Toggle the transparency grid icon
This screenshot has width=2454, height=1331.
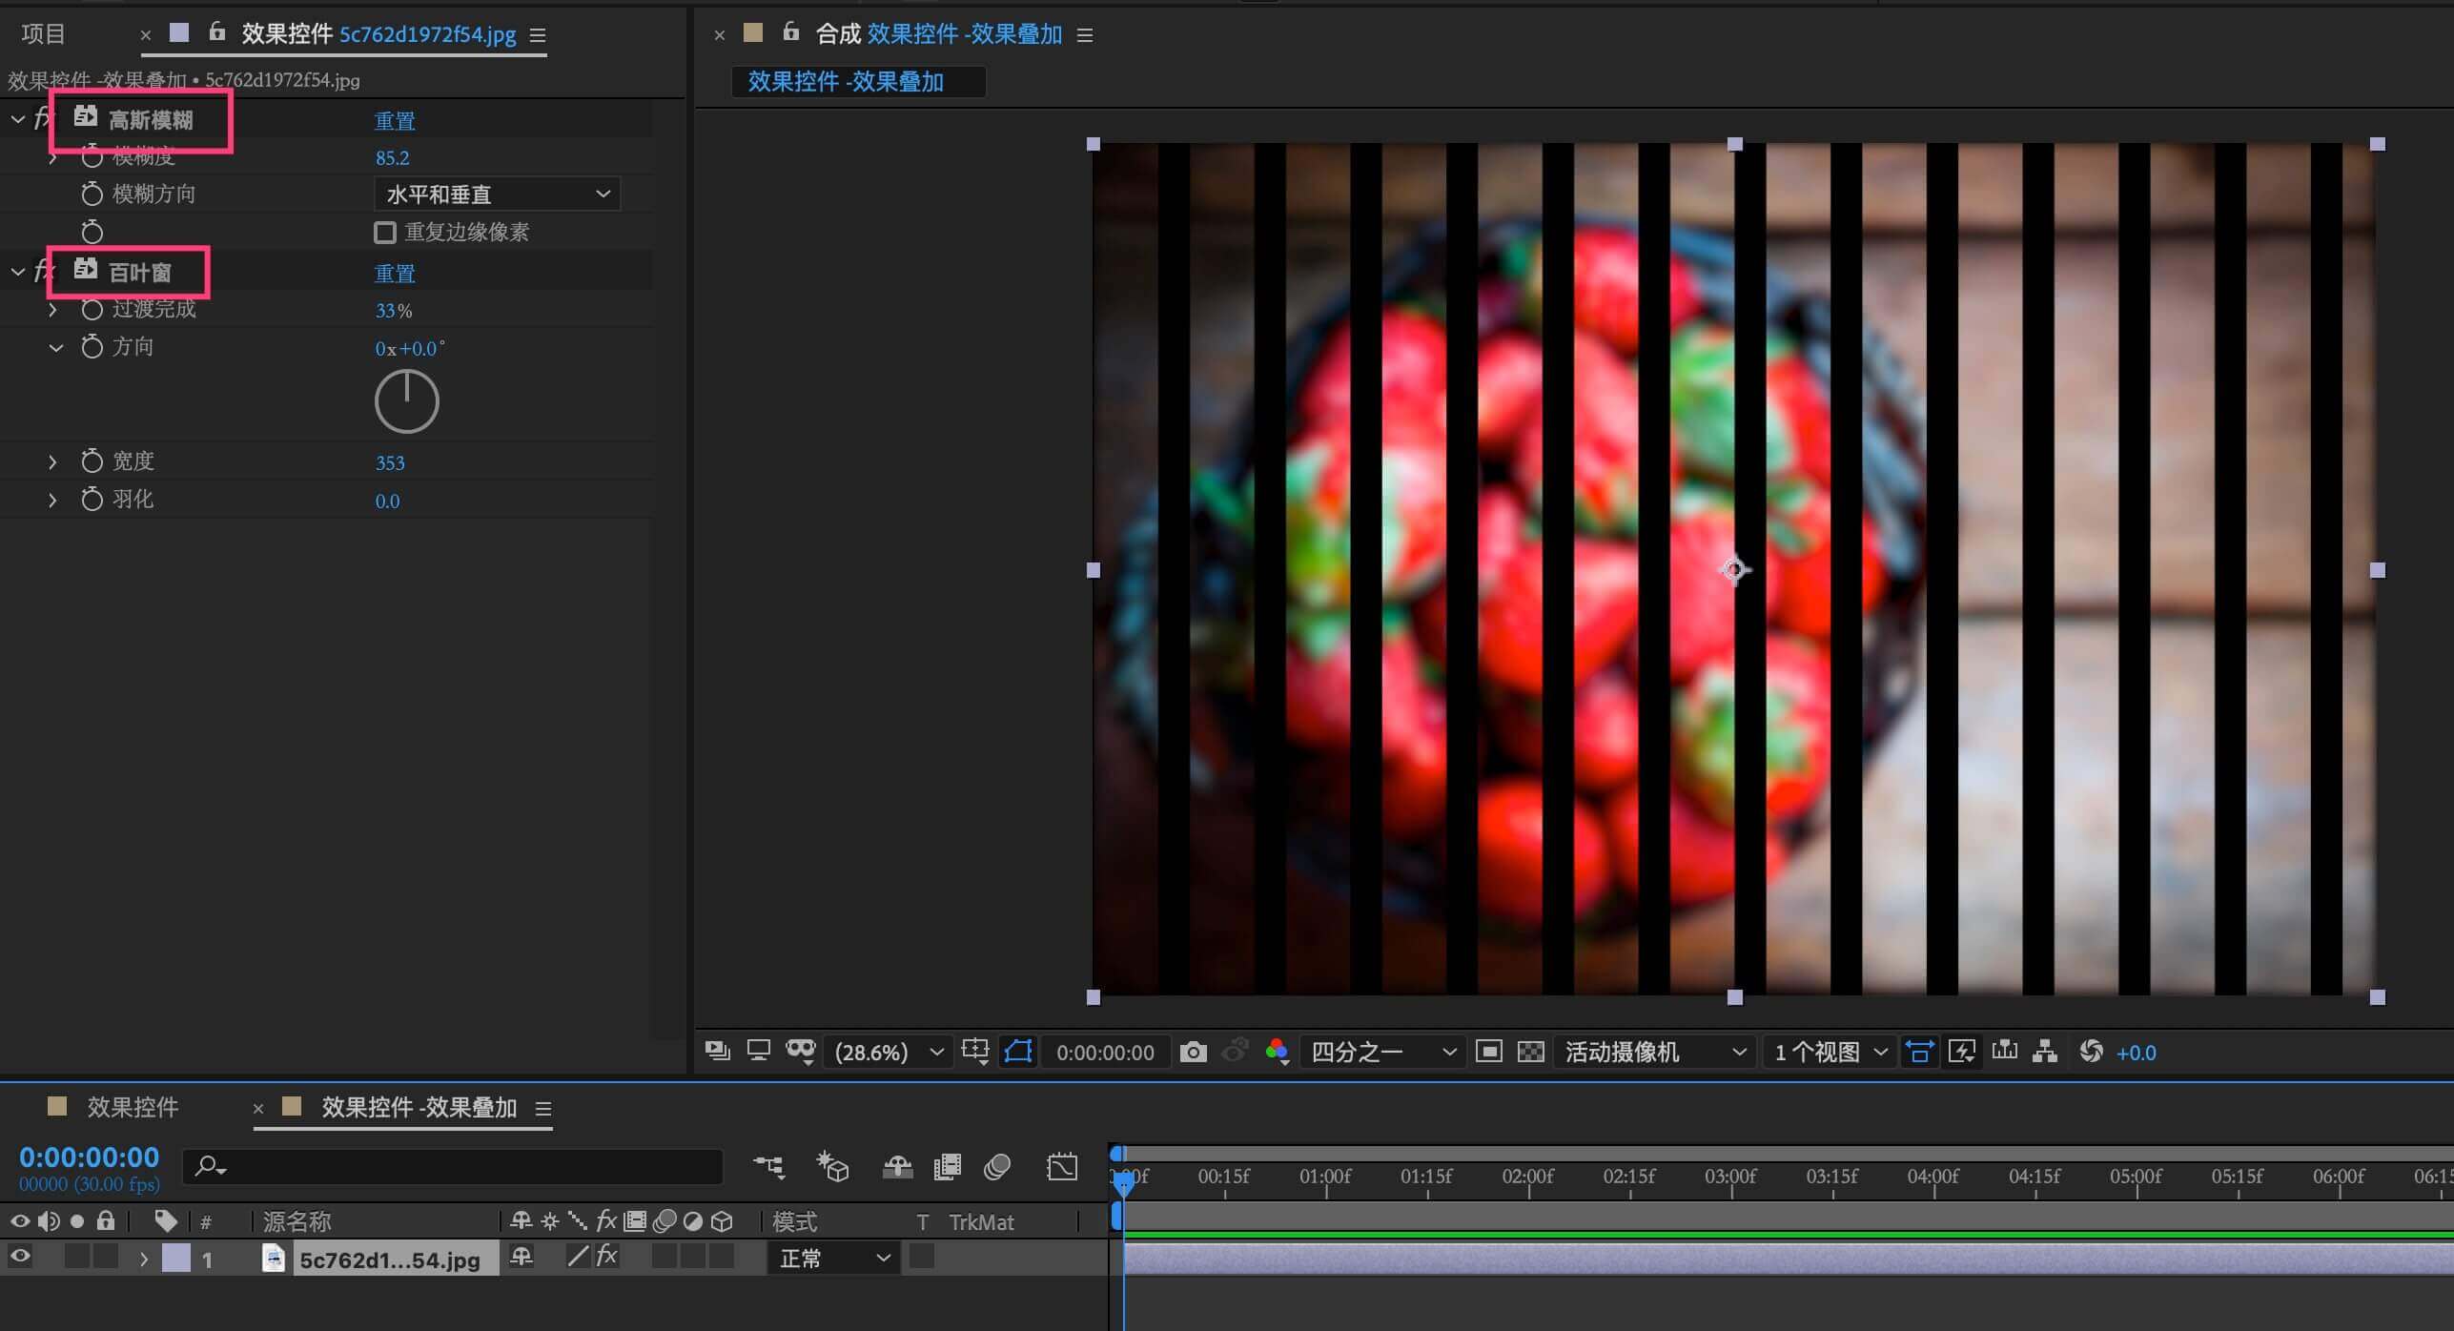(1530, 1052)
